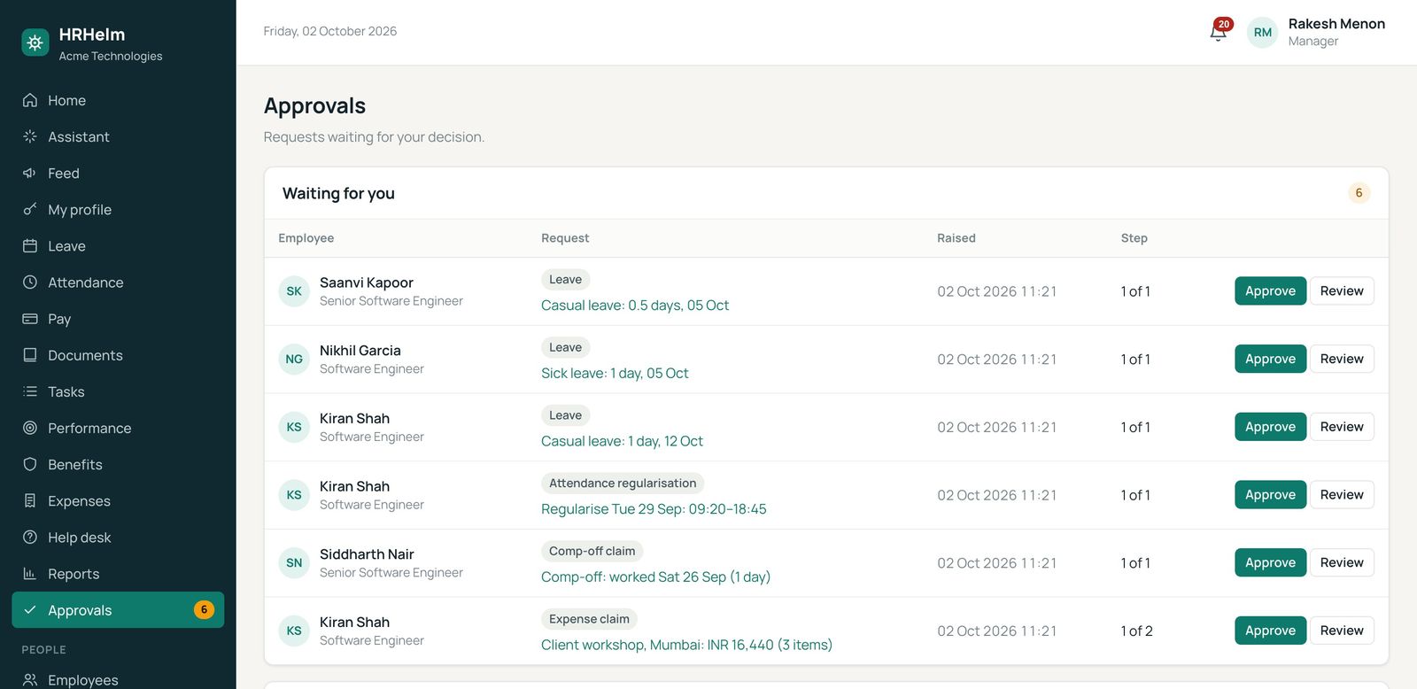This screenshot has width=1417, height=689.
Task: Click the Approvals checkmark icon
Action: [x=30, y=609]
